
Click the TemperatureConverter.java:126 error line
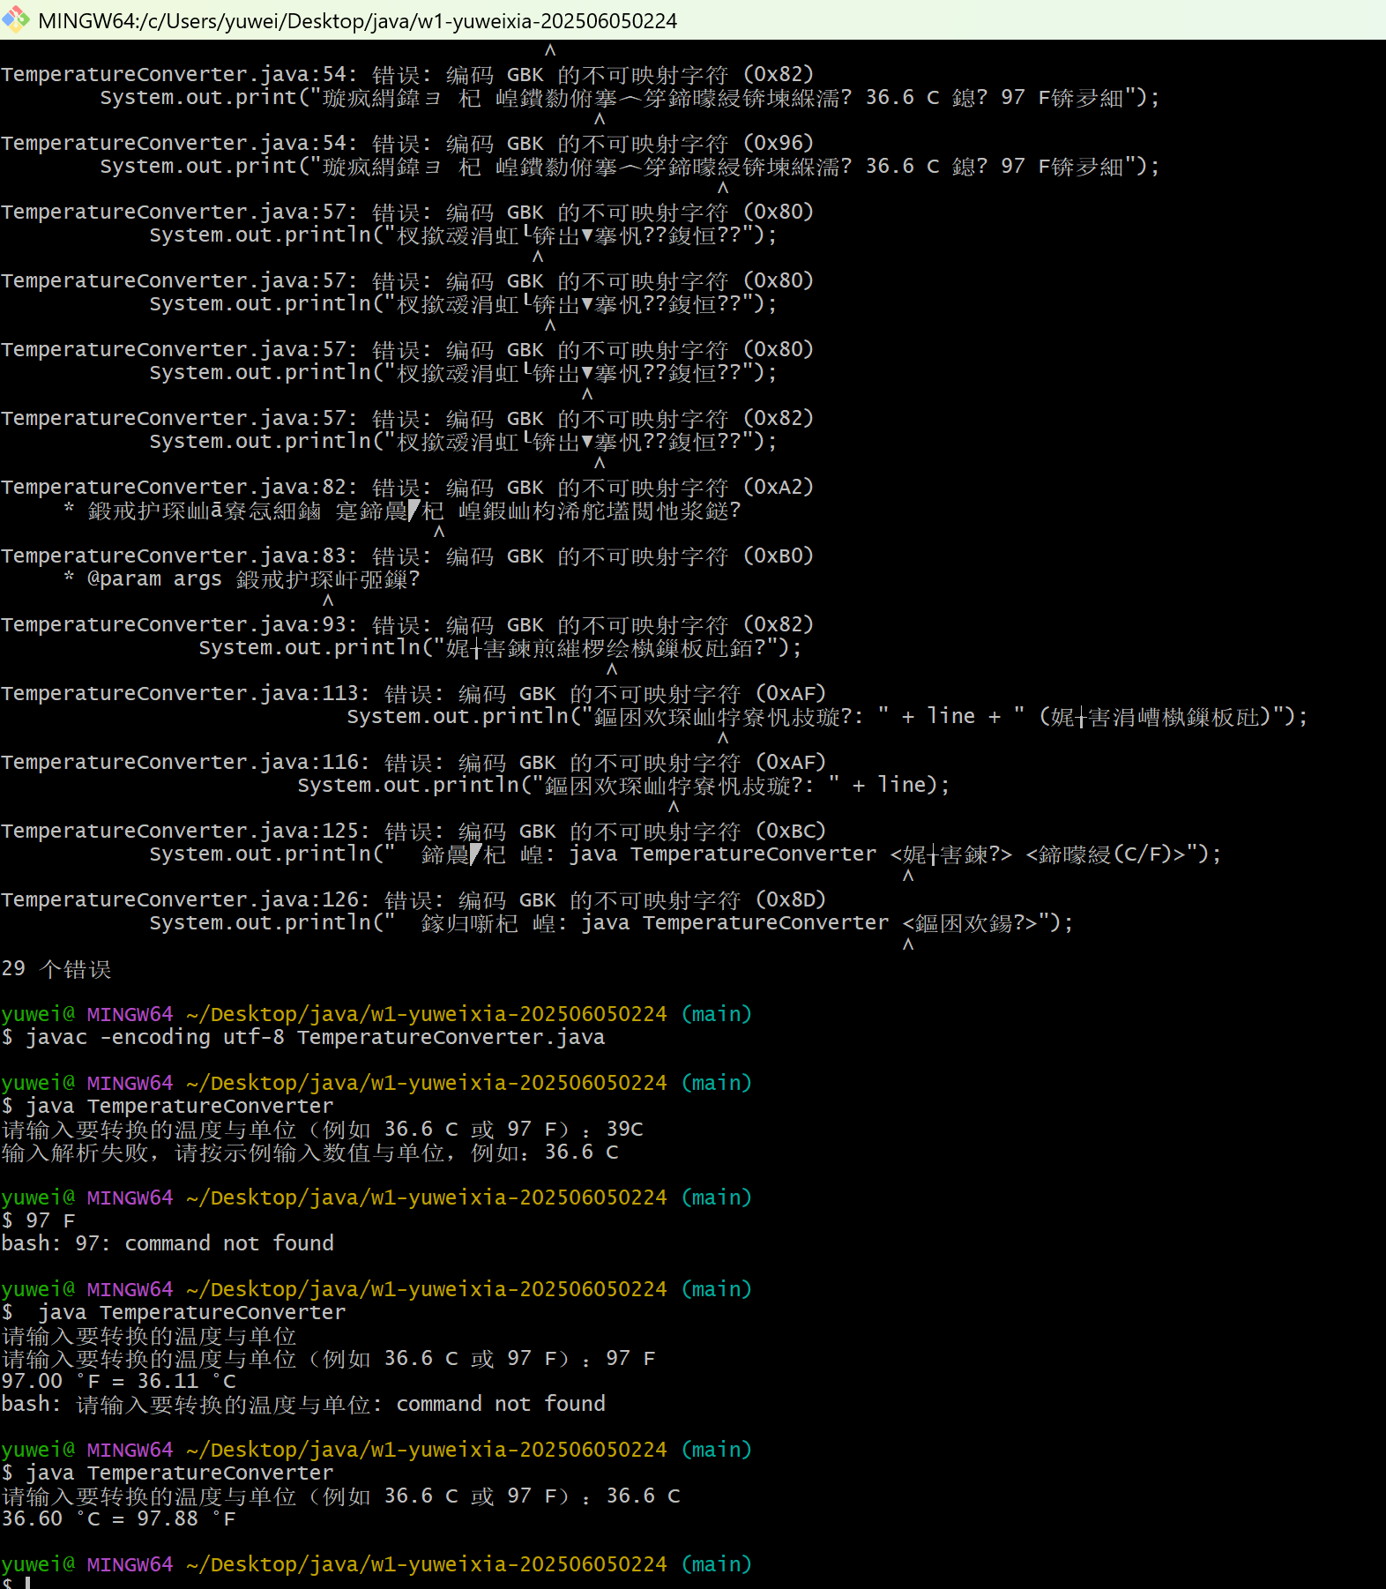pyautogui.click(x=413, y=899)
